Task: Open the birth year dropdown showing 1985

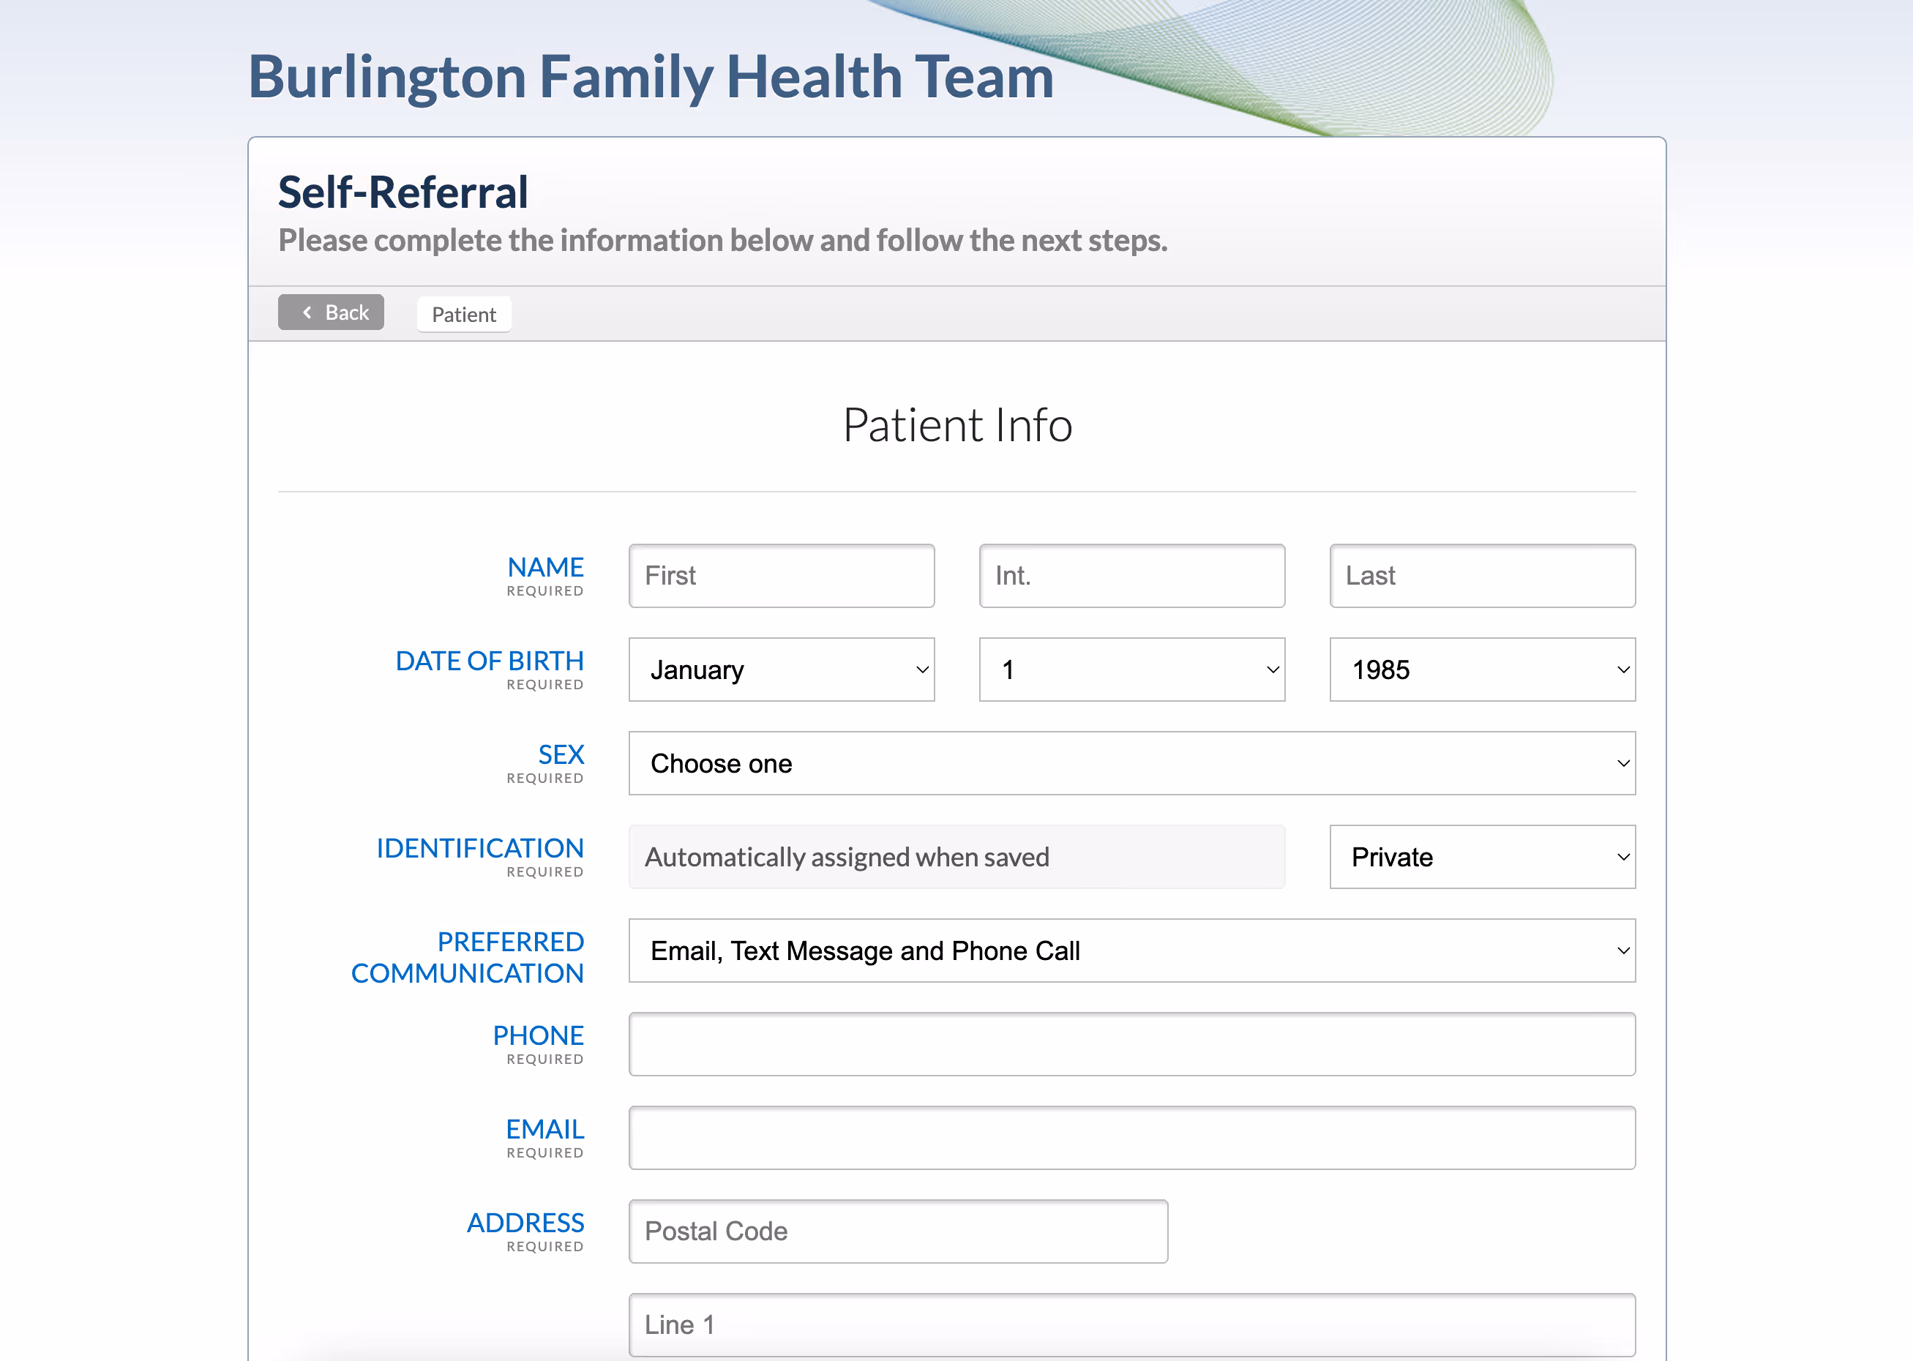Action: point(1481,670)
